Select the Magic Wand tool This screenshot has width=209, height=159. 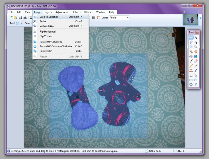pyautogui.click(x=191, y=51)
